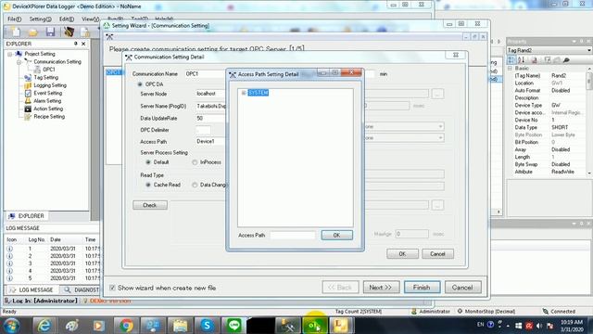The width and height of the screenshot is (593, 334).
Task: Open Google Chrome from the taskbar
Action: 126,326
